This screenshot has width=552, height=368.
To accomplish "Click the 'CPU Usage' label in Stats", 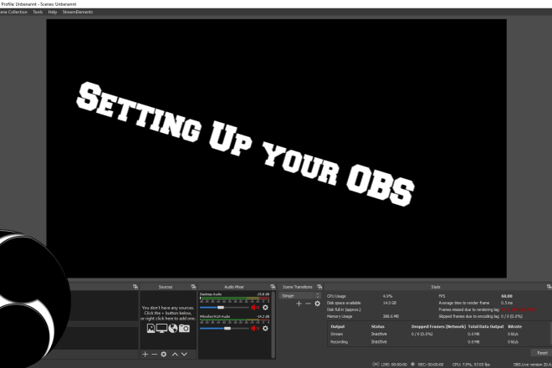I will tap(336, 296).
